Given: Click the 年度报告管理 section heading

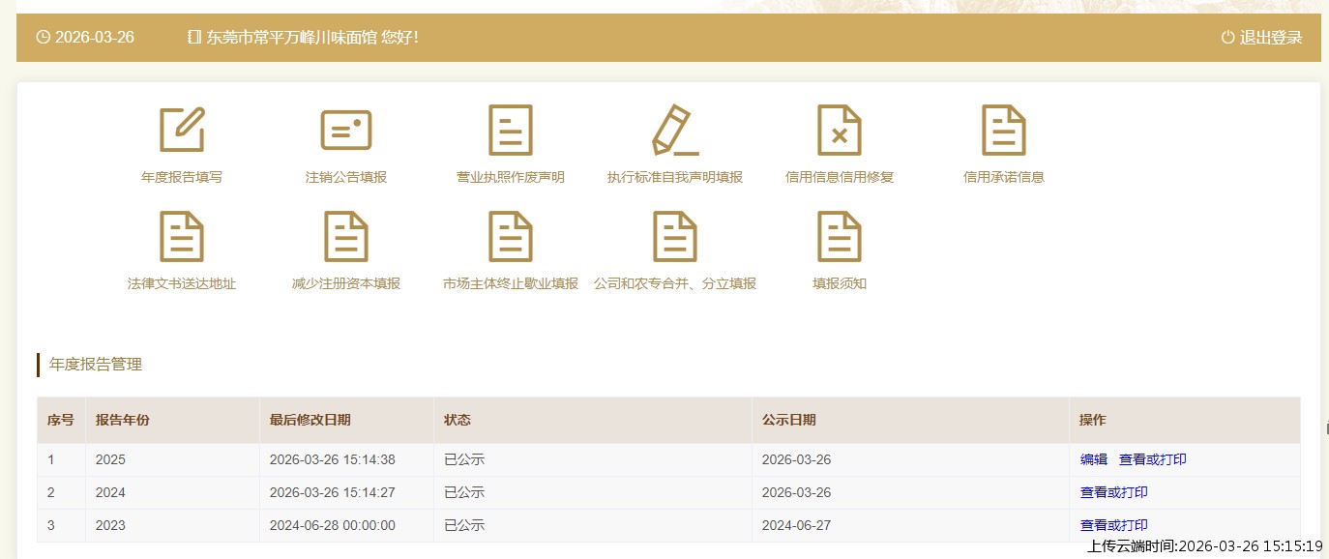Looking at the screenshot, I should coord(96,365).
